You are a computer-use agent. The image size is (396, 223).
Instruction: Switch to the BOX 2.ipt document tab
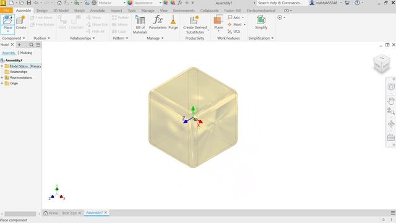coord(69,213)
